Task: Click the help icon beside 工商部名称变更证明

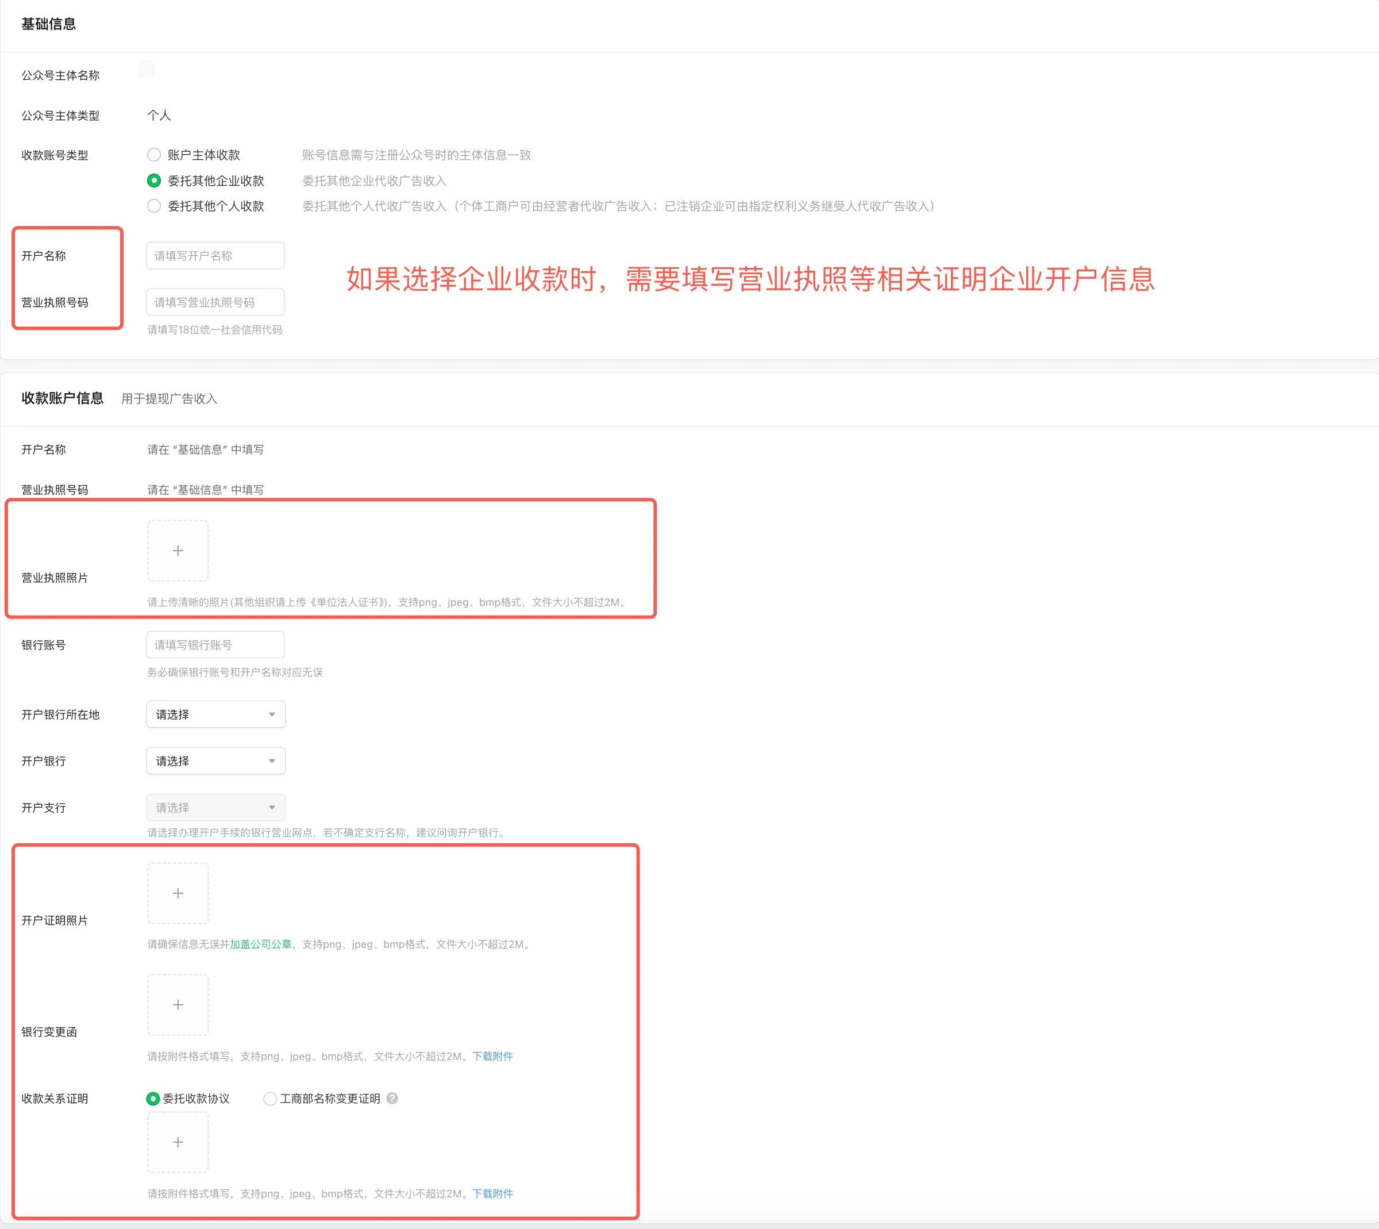Action: point(392,1099)
